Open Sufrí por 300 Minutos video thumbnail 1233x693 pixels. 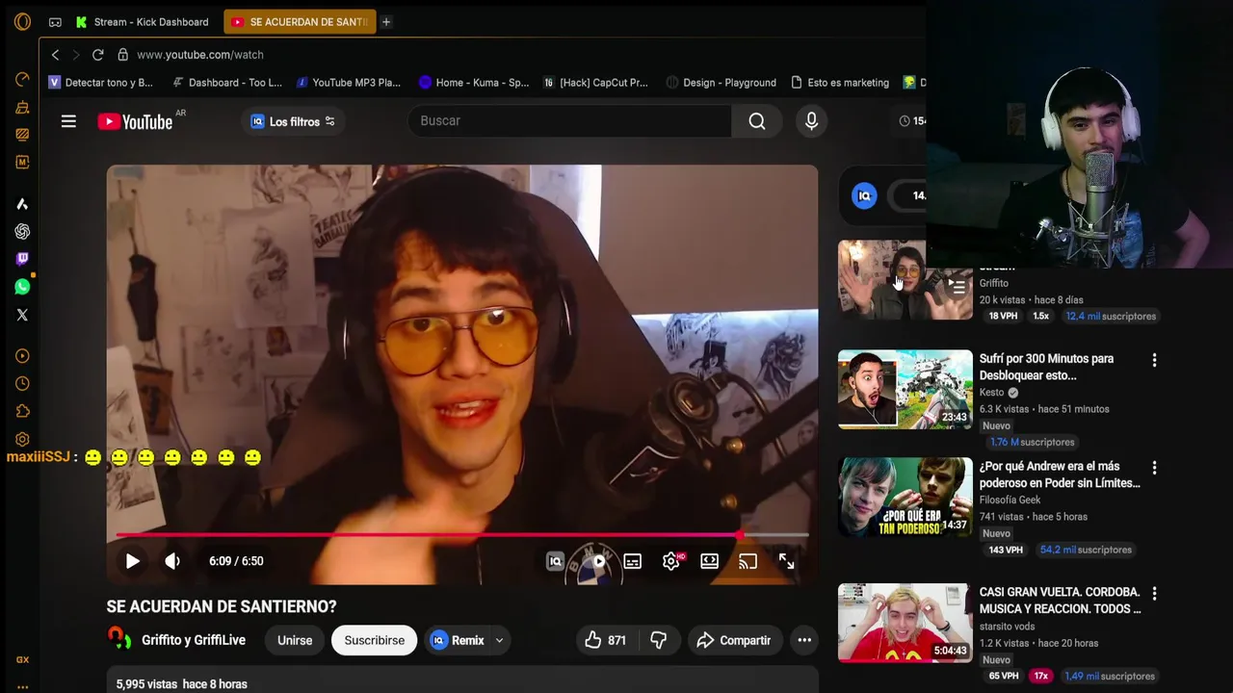point(905,389)
